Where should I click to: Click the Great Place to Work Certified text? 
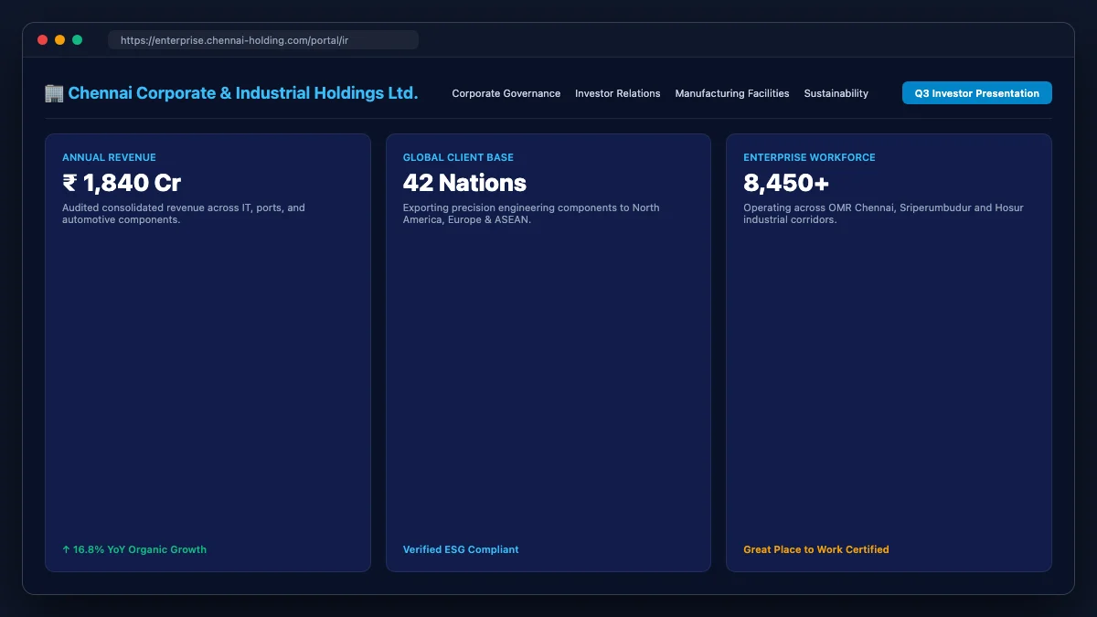point(816,549)
